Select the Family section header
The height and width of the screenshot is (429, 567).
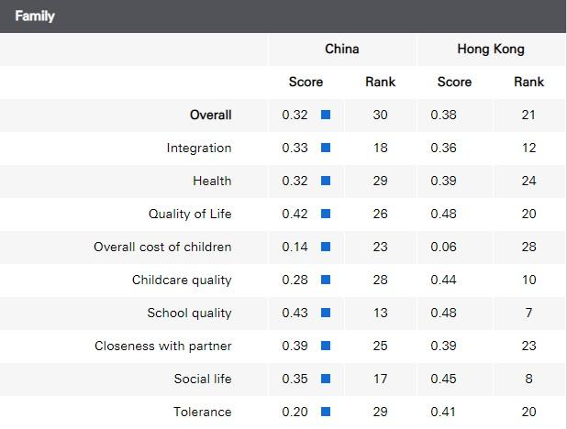(35, 16)
